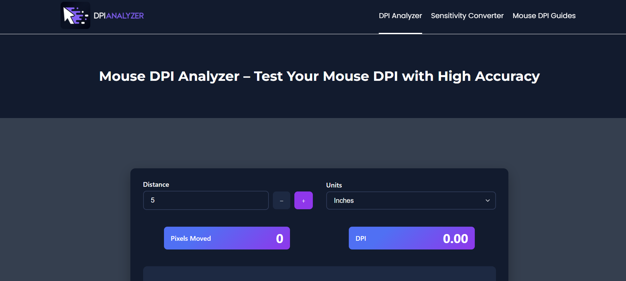Focus the Distance input field

pyautogui.click(x=206, y=200)
